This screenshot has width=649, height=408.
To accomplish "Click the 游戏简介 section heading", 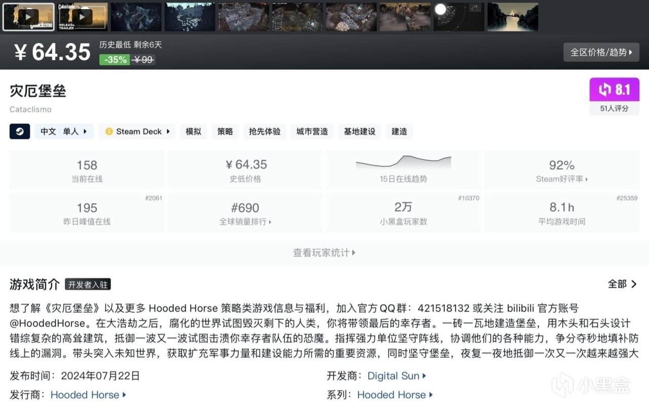I will tap(34, 284).
